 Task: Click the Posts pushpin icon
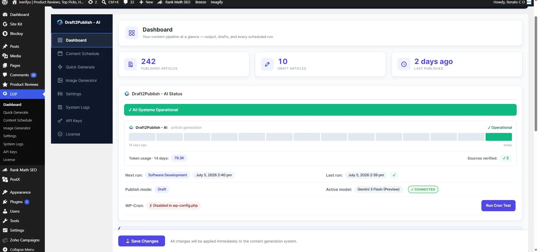5,46
